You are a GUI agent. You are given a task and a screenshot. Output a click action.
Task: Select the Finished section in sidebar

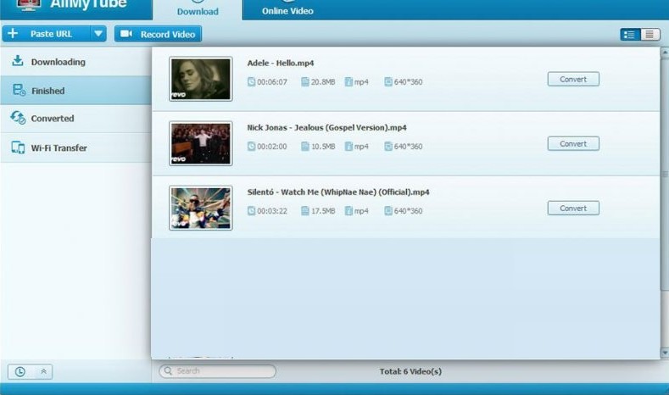coord(76,91)
